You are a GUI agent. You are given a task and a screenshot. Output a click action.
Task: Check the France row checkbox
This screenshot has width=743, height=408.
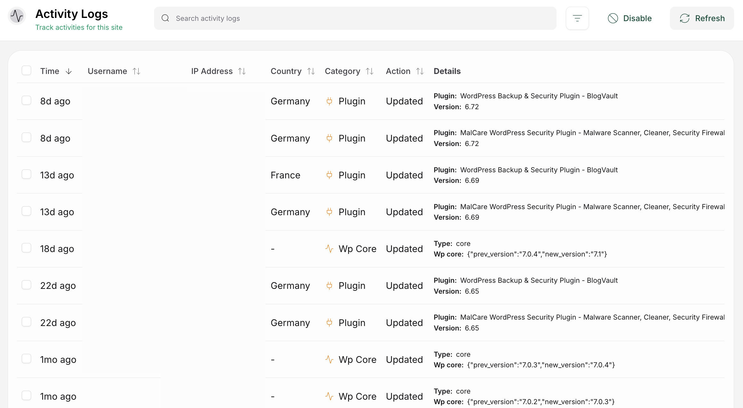26,174
